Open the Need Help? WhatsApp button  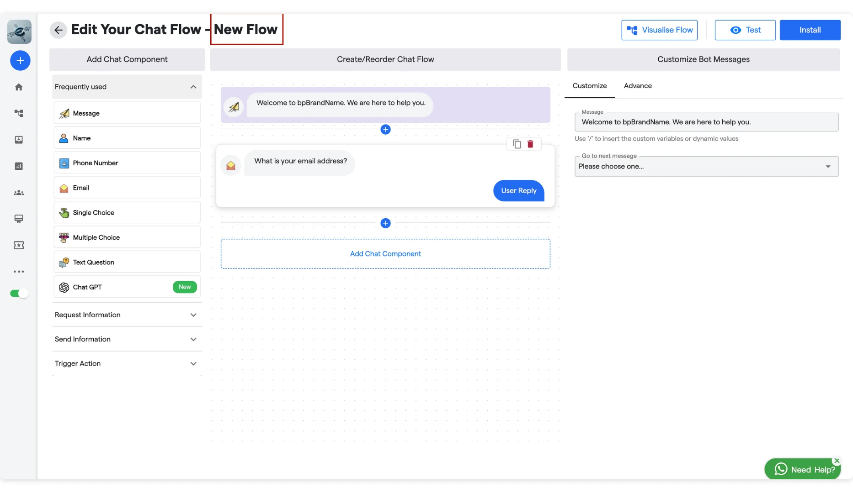point(802,469)
